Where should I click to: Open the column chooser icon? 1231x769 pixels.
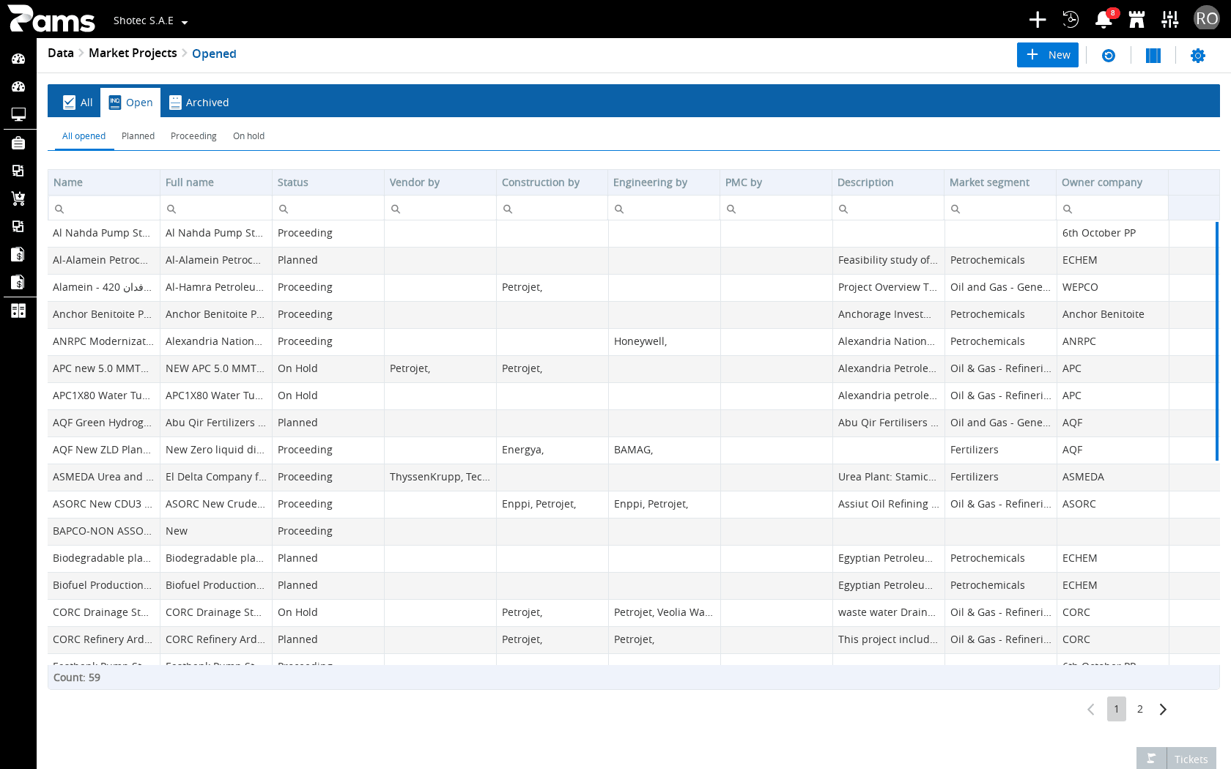click(1153, 56)
